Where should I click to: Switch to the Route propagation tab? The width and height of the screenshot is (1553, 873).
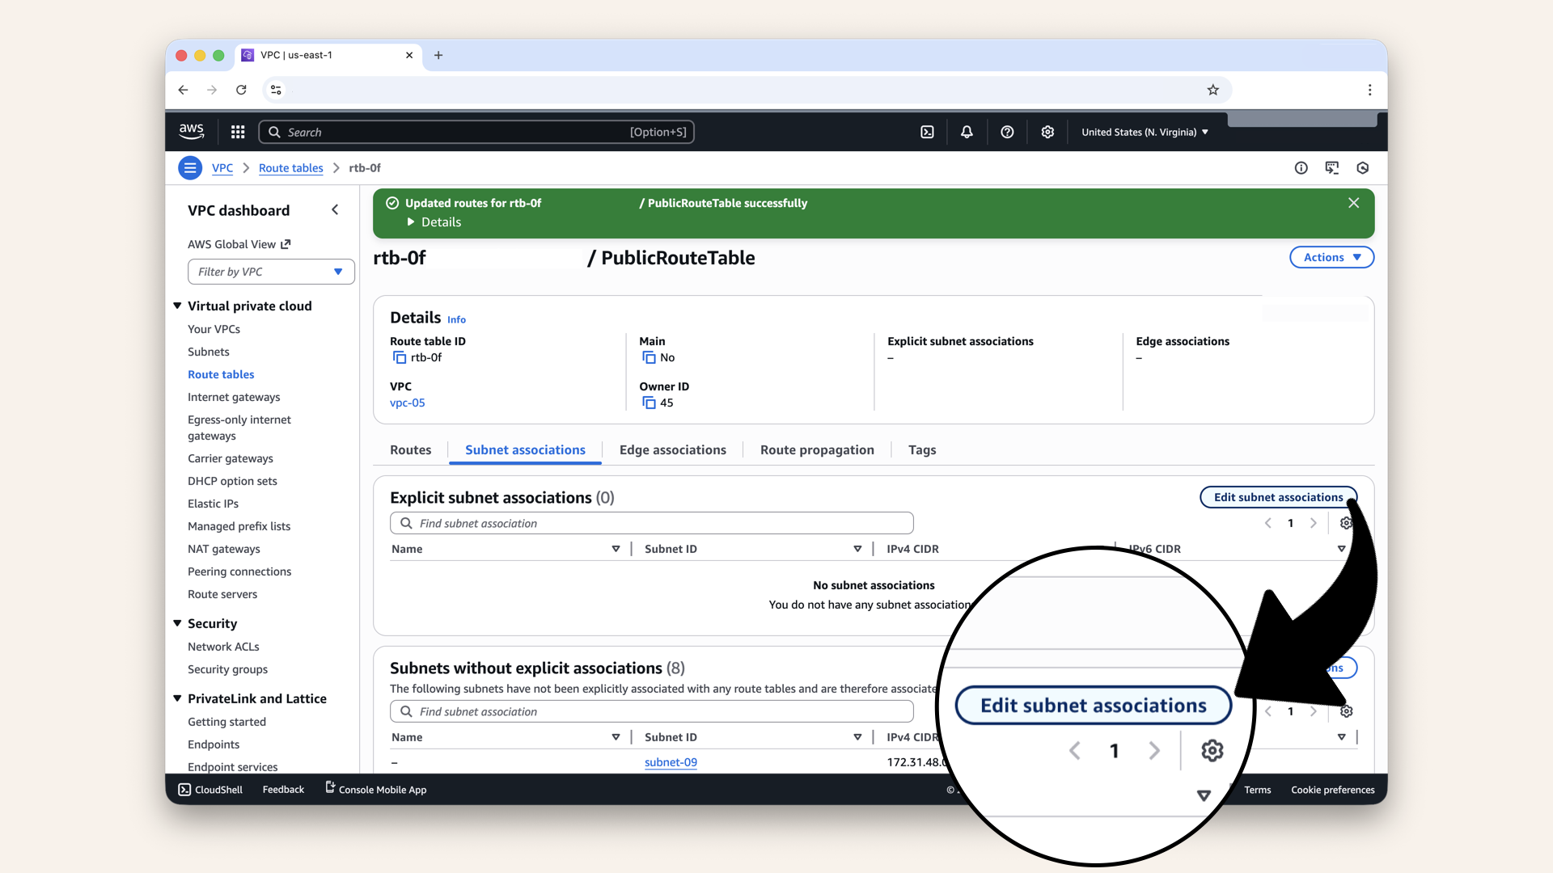(817, 450)
